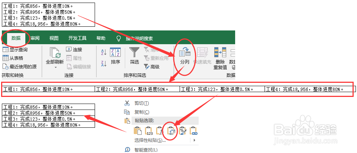Screen dimensions: 357x153
Task: Choose 剪切(T) from the context menu
Action: click(x=137, y=103)
